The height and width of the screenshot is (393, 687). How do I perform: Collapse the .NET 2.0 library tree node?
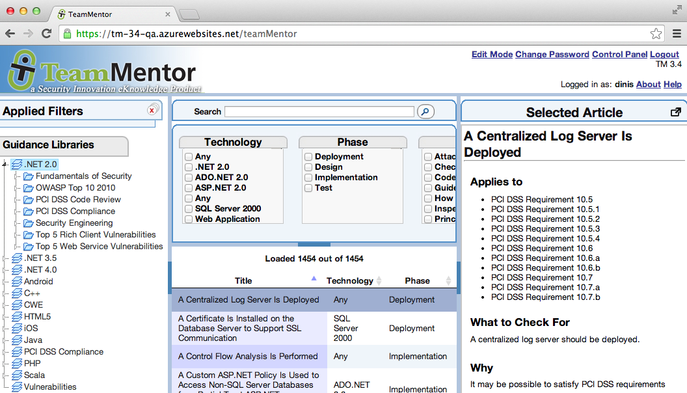[x=5, y=165]
